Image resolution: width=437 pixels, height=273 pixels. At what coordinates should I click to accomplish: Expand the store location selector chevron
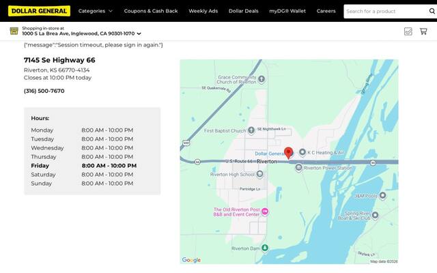pos(139,33)
